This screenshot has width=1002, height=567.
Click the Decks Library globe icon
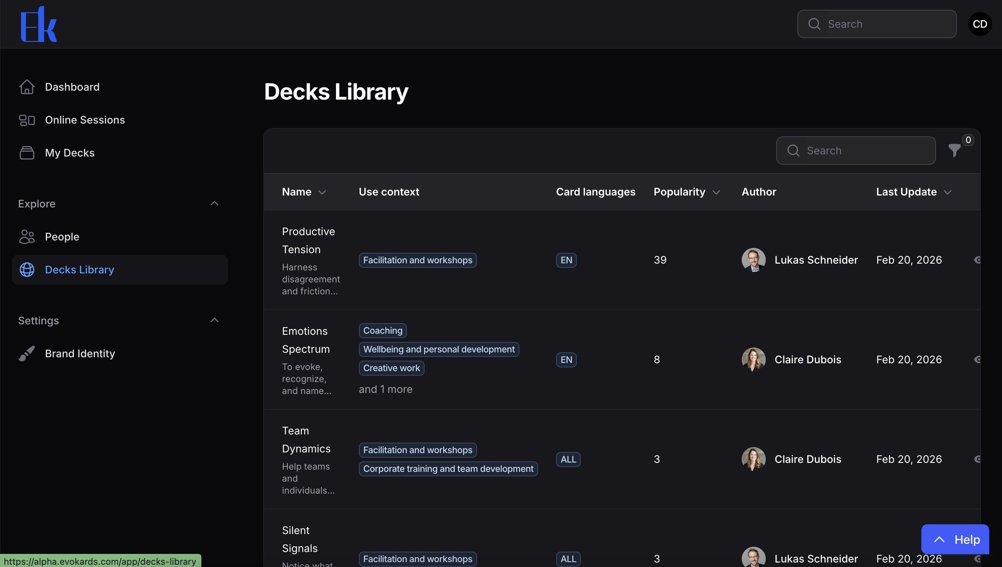[27, 270]
